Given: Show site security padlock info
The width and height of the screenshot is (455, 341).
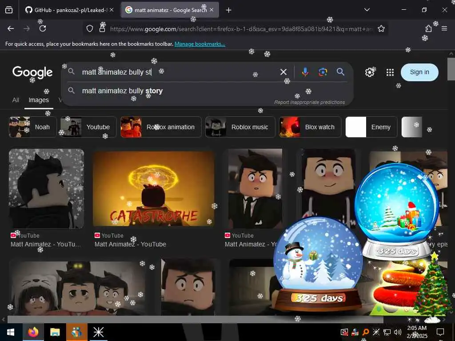Looking at the screenshot, I should [102, 28].
